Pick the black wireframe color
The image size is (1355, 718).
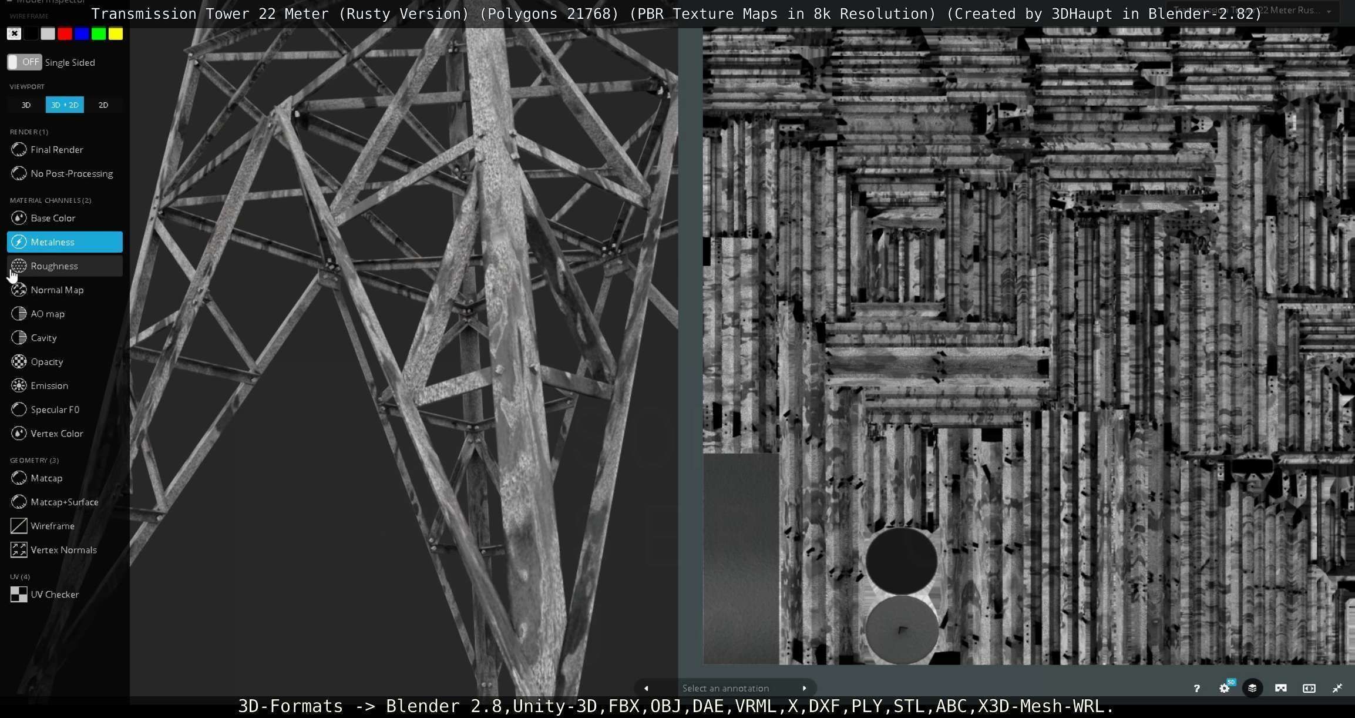(x=31, y=34)
